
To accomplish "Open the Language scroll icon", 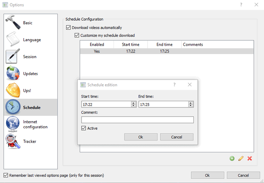I will click(13, 40).
